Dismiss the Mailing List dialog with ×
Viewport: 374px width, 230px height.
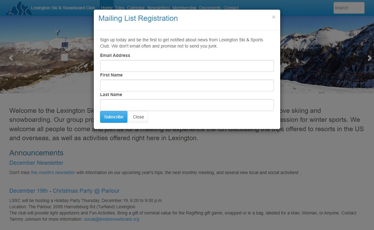(273, 17)
